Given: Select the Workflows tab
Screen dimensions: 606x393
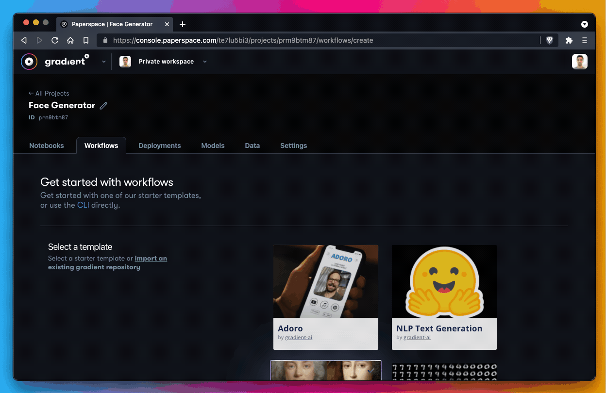Looking at the screenshot, I should pyautogui.click(x=101, y=146).
